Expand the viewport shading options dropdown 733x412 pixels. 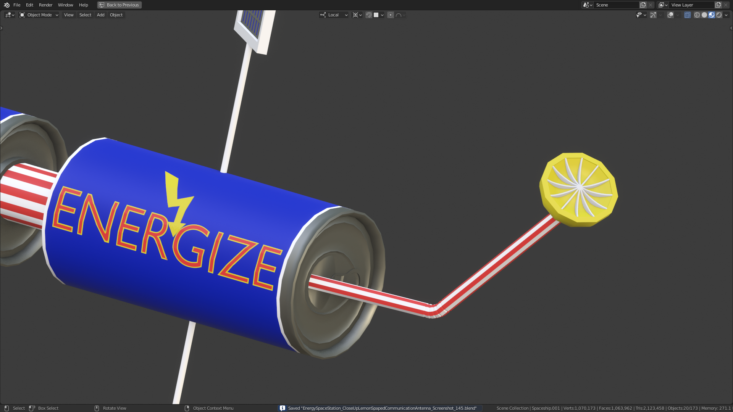tap(727, 15)
